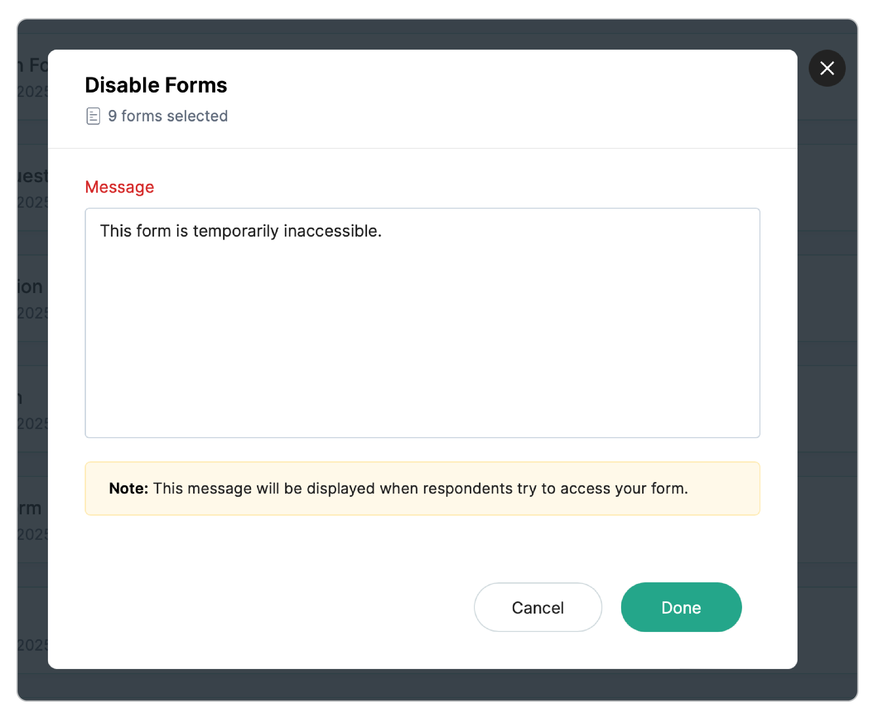Close the Disable Forms dialog with X

[x=827, y=68]
